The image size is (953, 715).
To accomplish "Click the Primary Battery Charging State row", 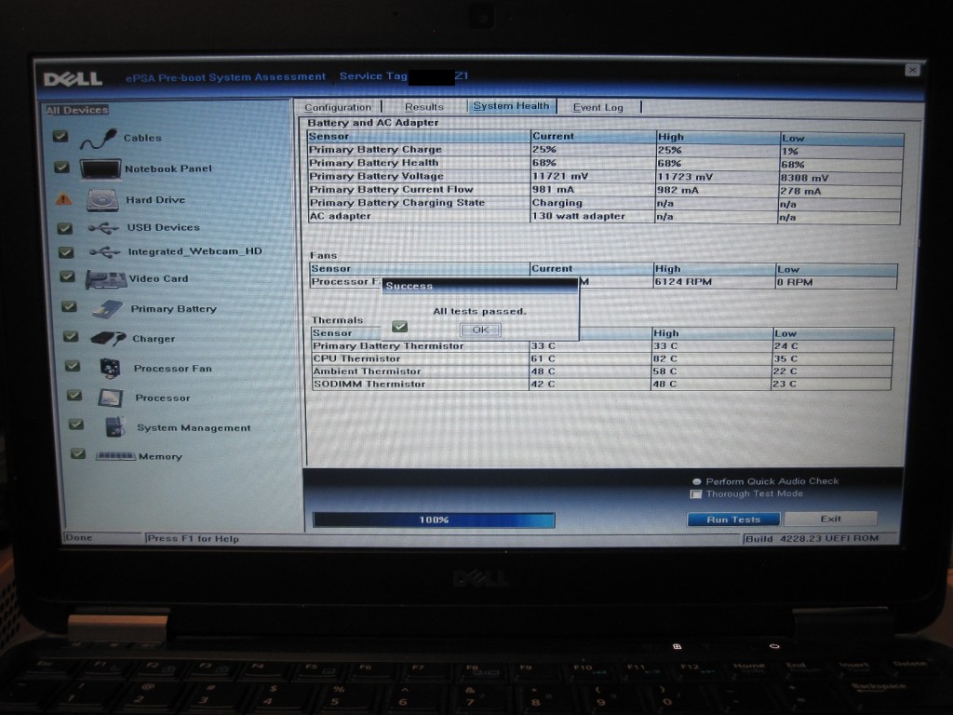I will pyautogui.click(x=605, y=204).
